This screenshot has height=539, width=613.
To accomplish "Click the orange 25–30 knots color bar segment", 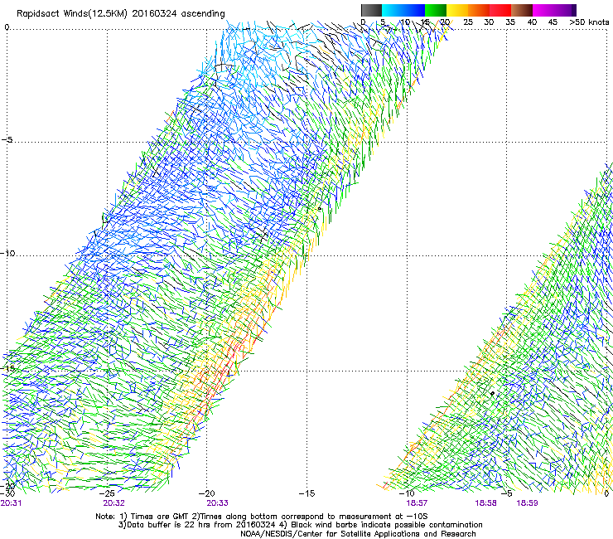I will tap(479, 10).
